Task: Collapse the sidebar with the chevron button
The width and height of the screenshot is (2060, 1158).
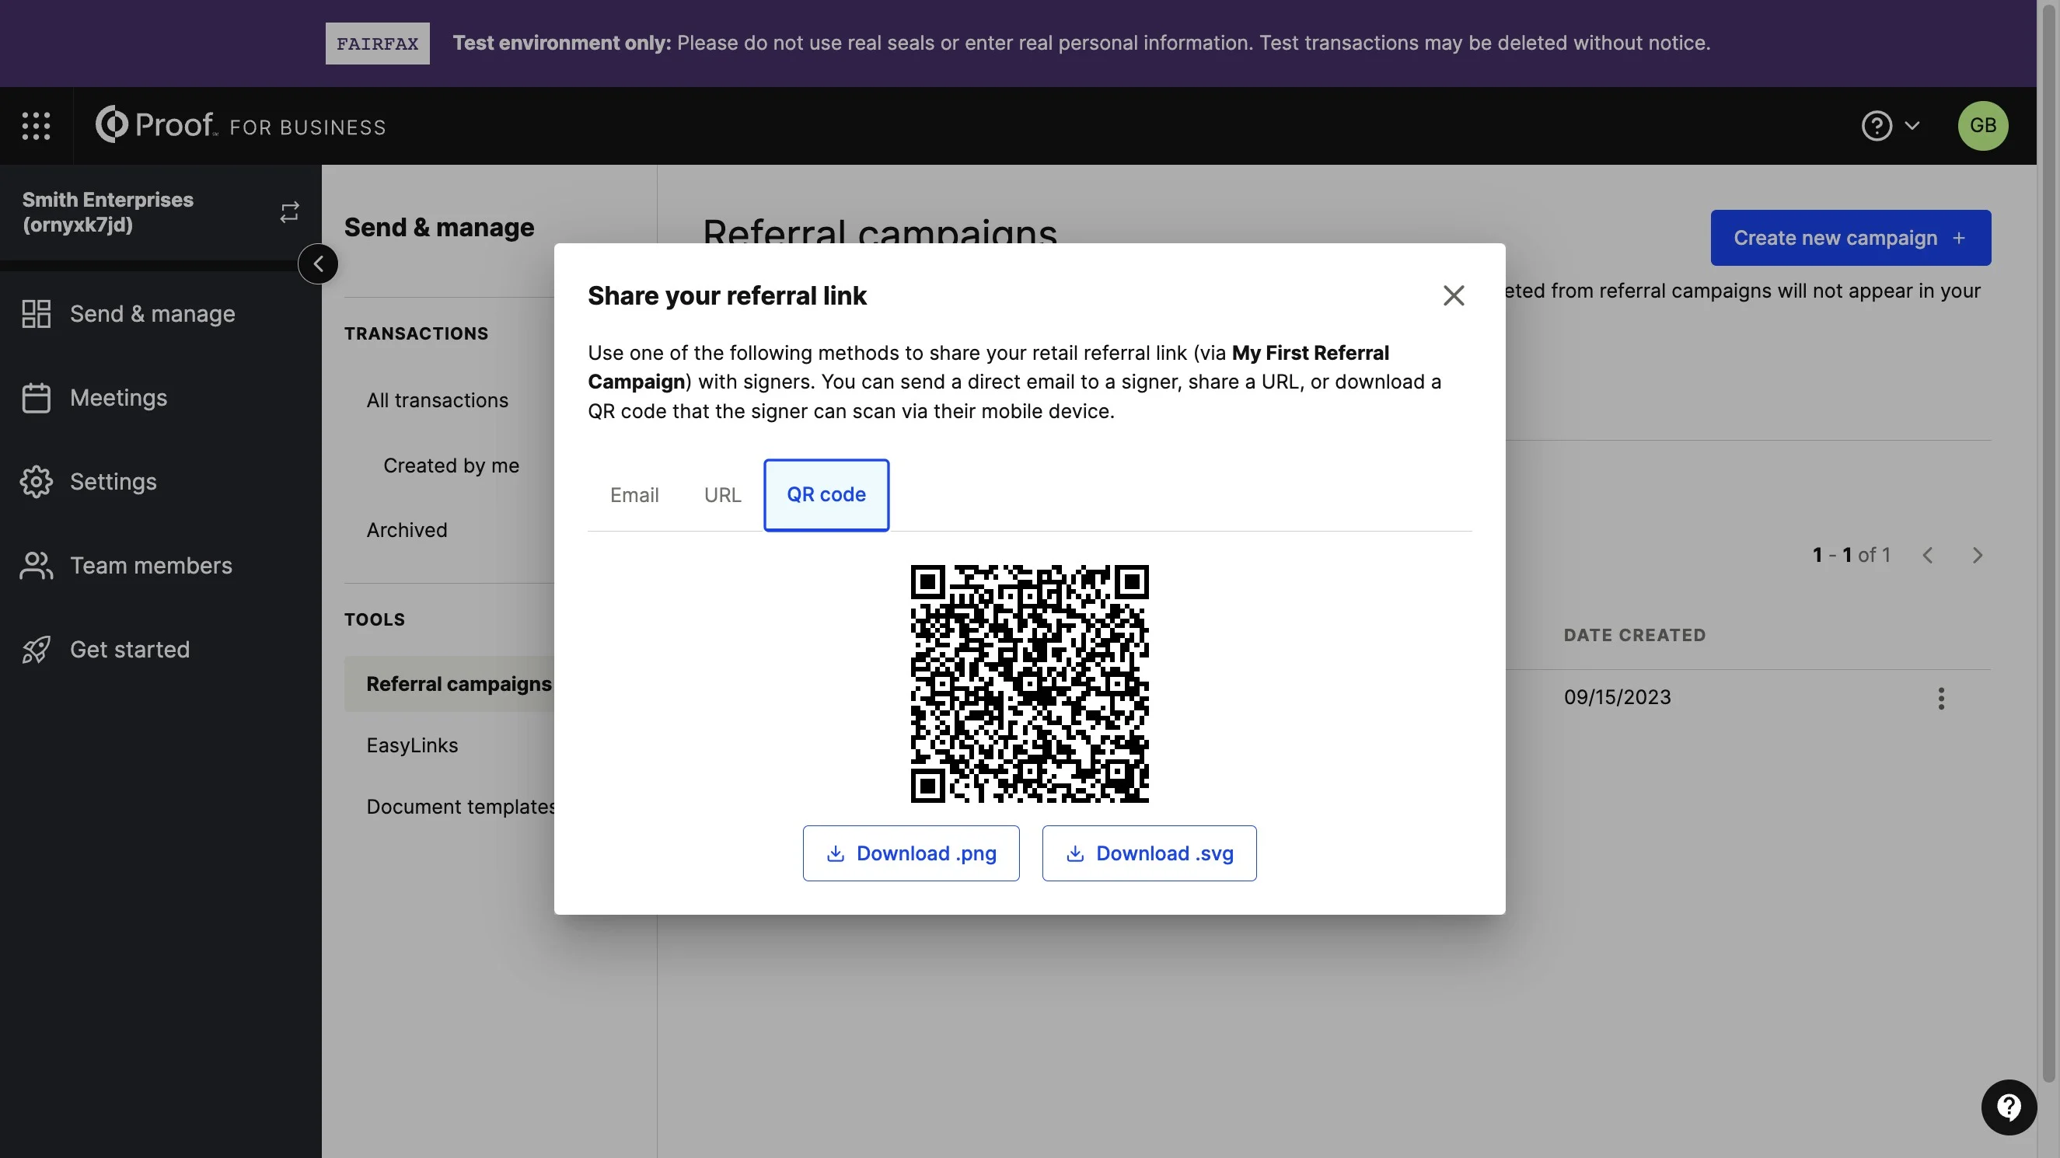Action: [x=318, y=264]
